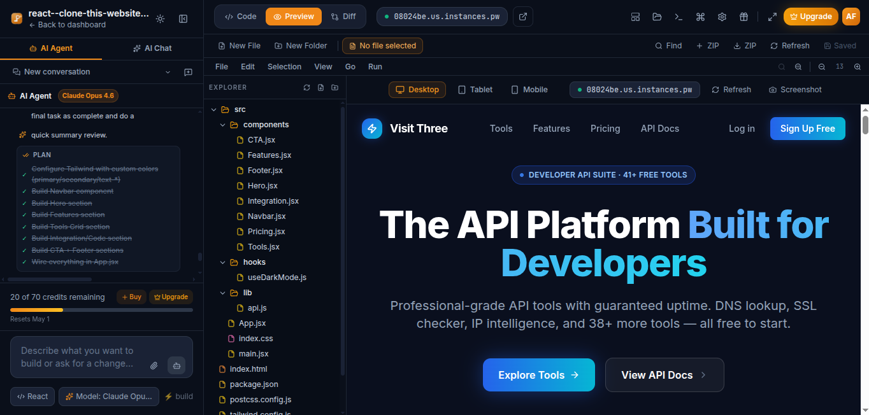Screen dimensions: 869x415
Task: Switch to the AI Chat tab
Action: pyautogui.click(x=152, y=48)
